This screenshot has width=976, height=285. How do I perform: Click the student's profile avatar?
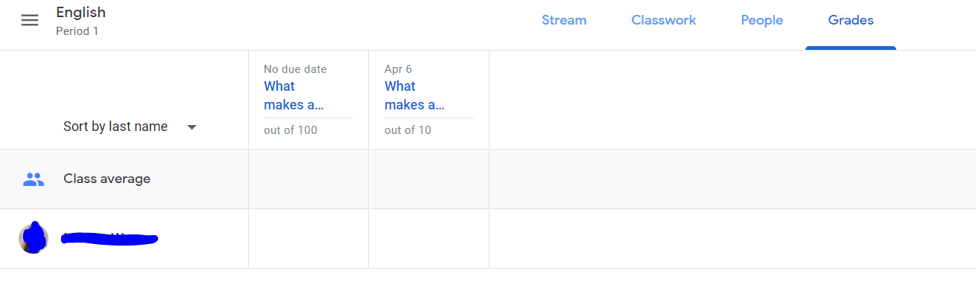33,238
